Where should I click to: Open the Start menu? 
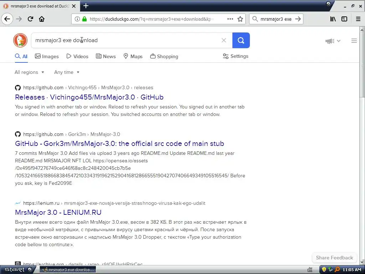click(17, 270)
